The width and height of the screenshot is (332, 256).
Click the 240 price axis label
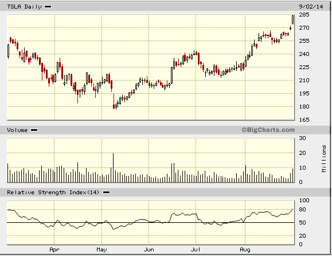tap(304, 54)
